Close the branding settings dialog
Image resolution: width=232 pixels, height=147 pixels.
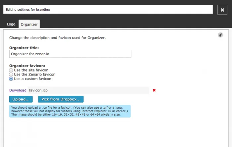click(x=222, y=10)
